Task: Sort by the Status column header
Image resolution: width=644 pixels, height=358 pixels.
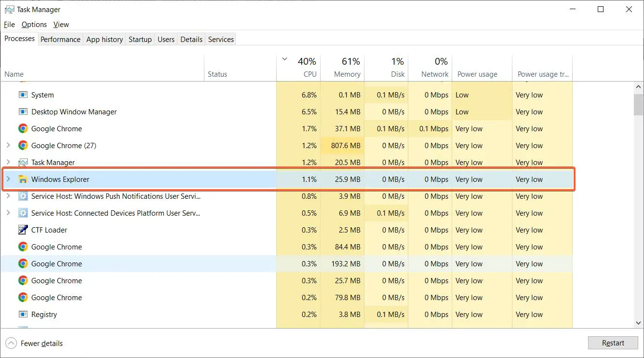Action: (240, 68)
